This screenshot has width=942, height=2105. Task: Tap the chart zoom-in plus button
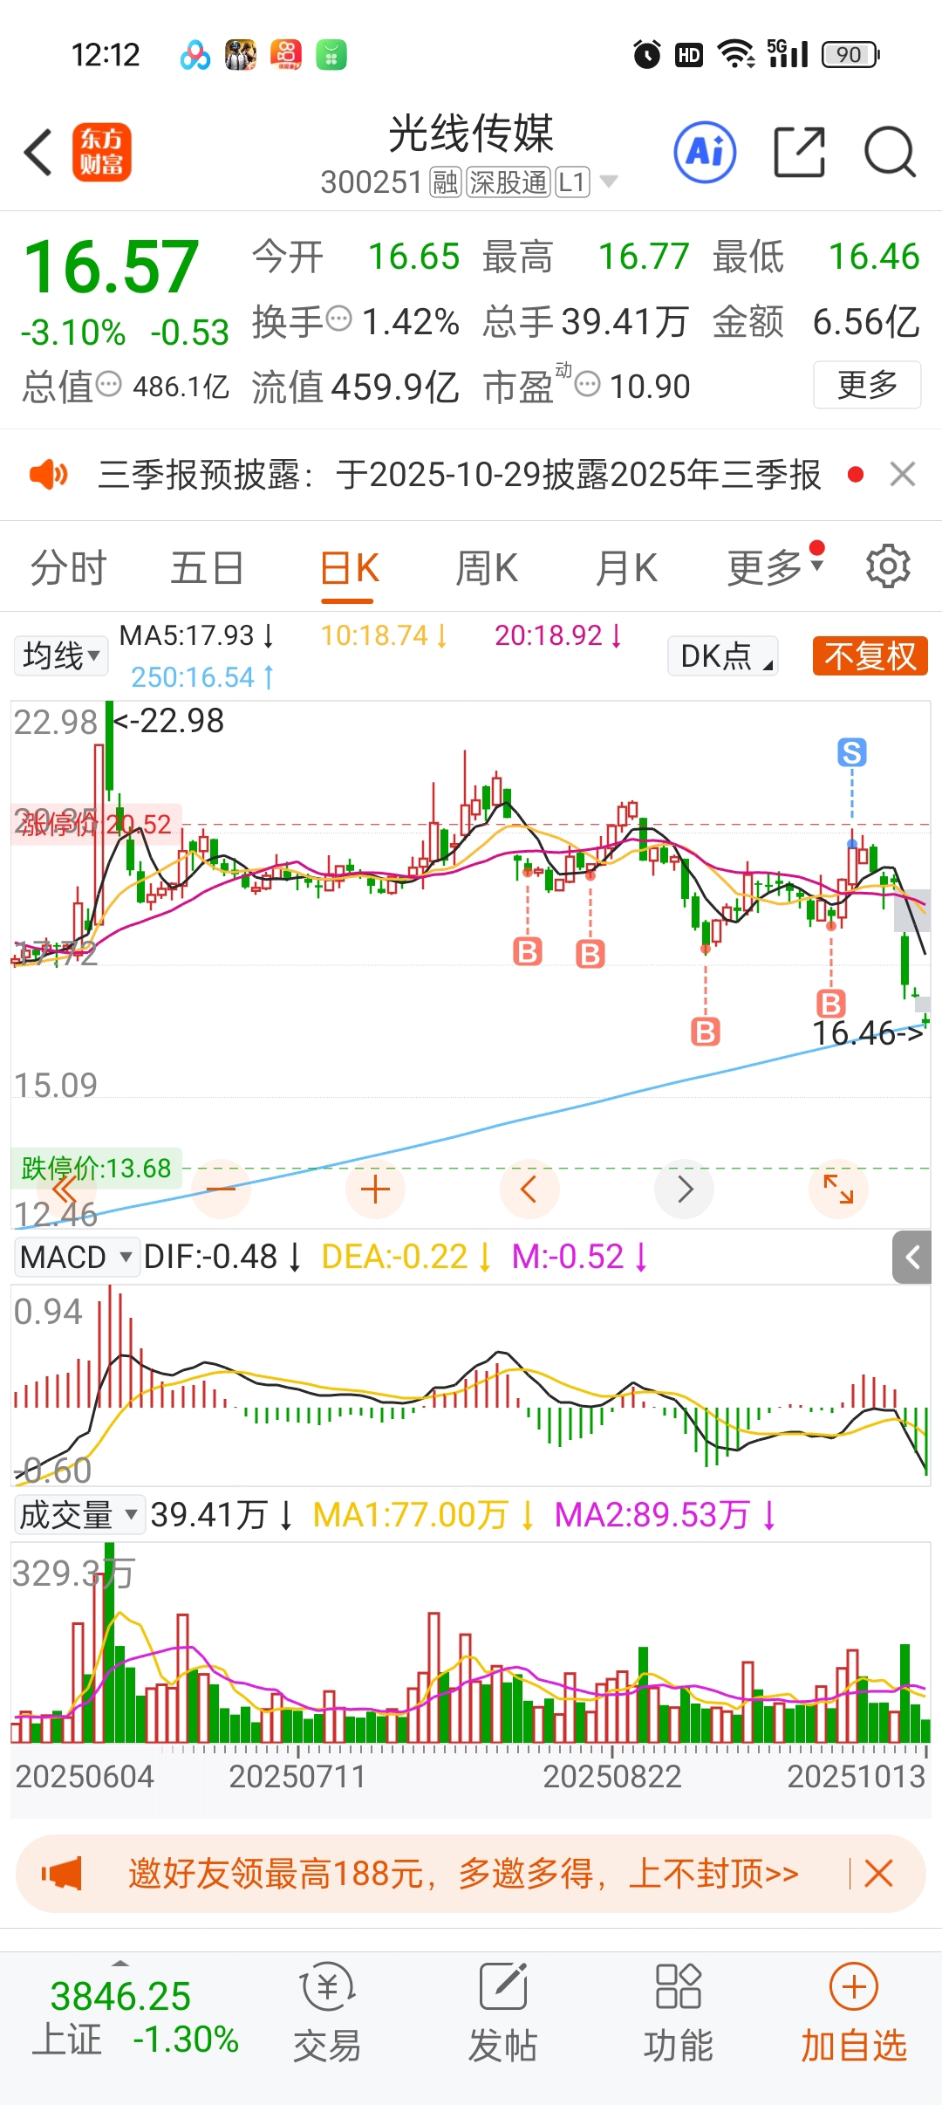(375, 1189)
